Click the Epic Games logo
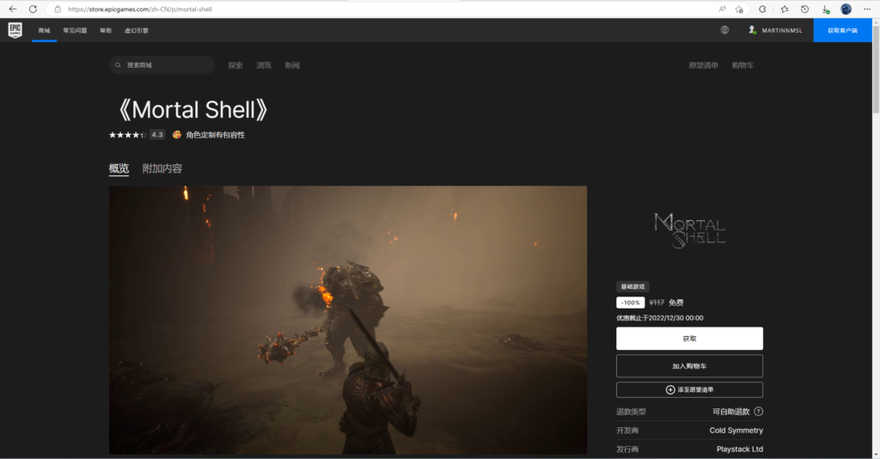880x459 pixels. (x=15, y=30)
